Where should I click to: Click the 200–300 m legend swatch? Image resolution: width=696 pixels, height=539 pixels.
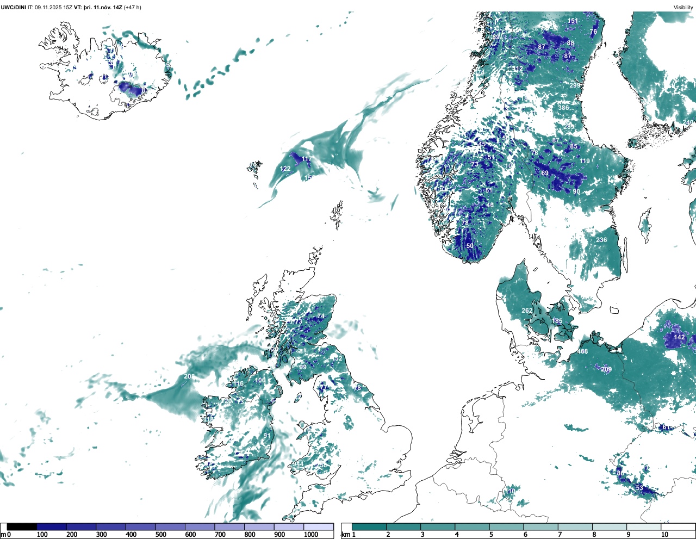pyautogui.click(x=82, y=526)
